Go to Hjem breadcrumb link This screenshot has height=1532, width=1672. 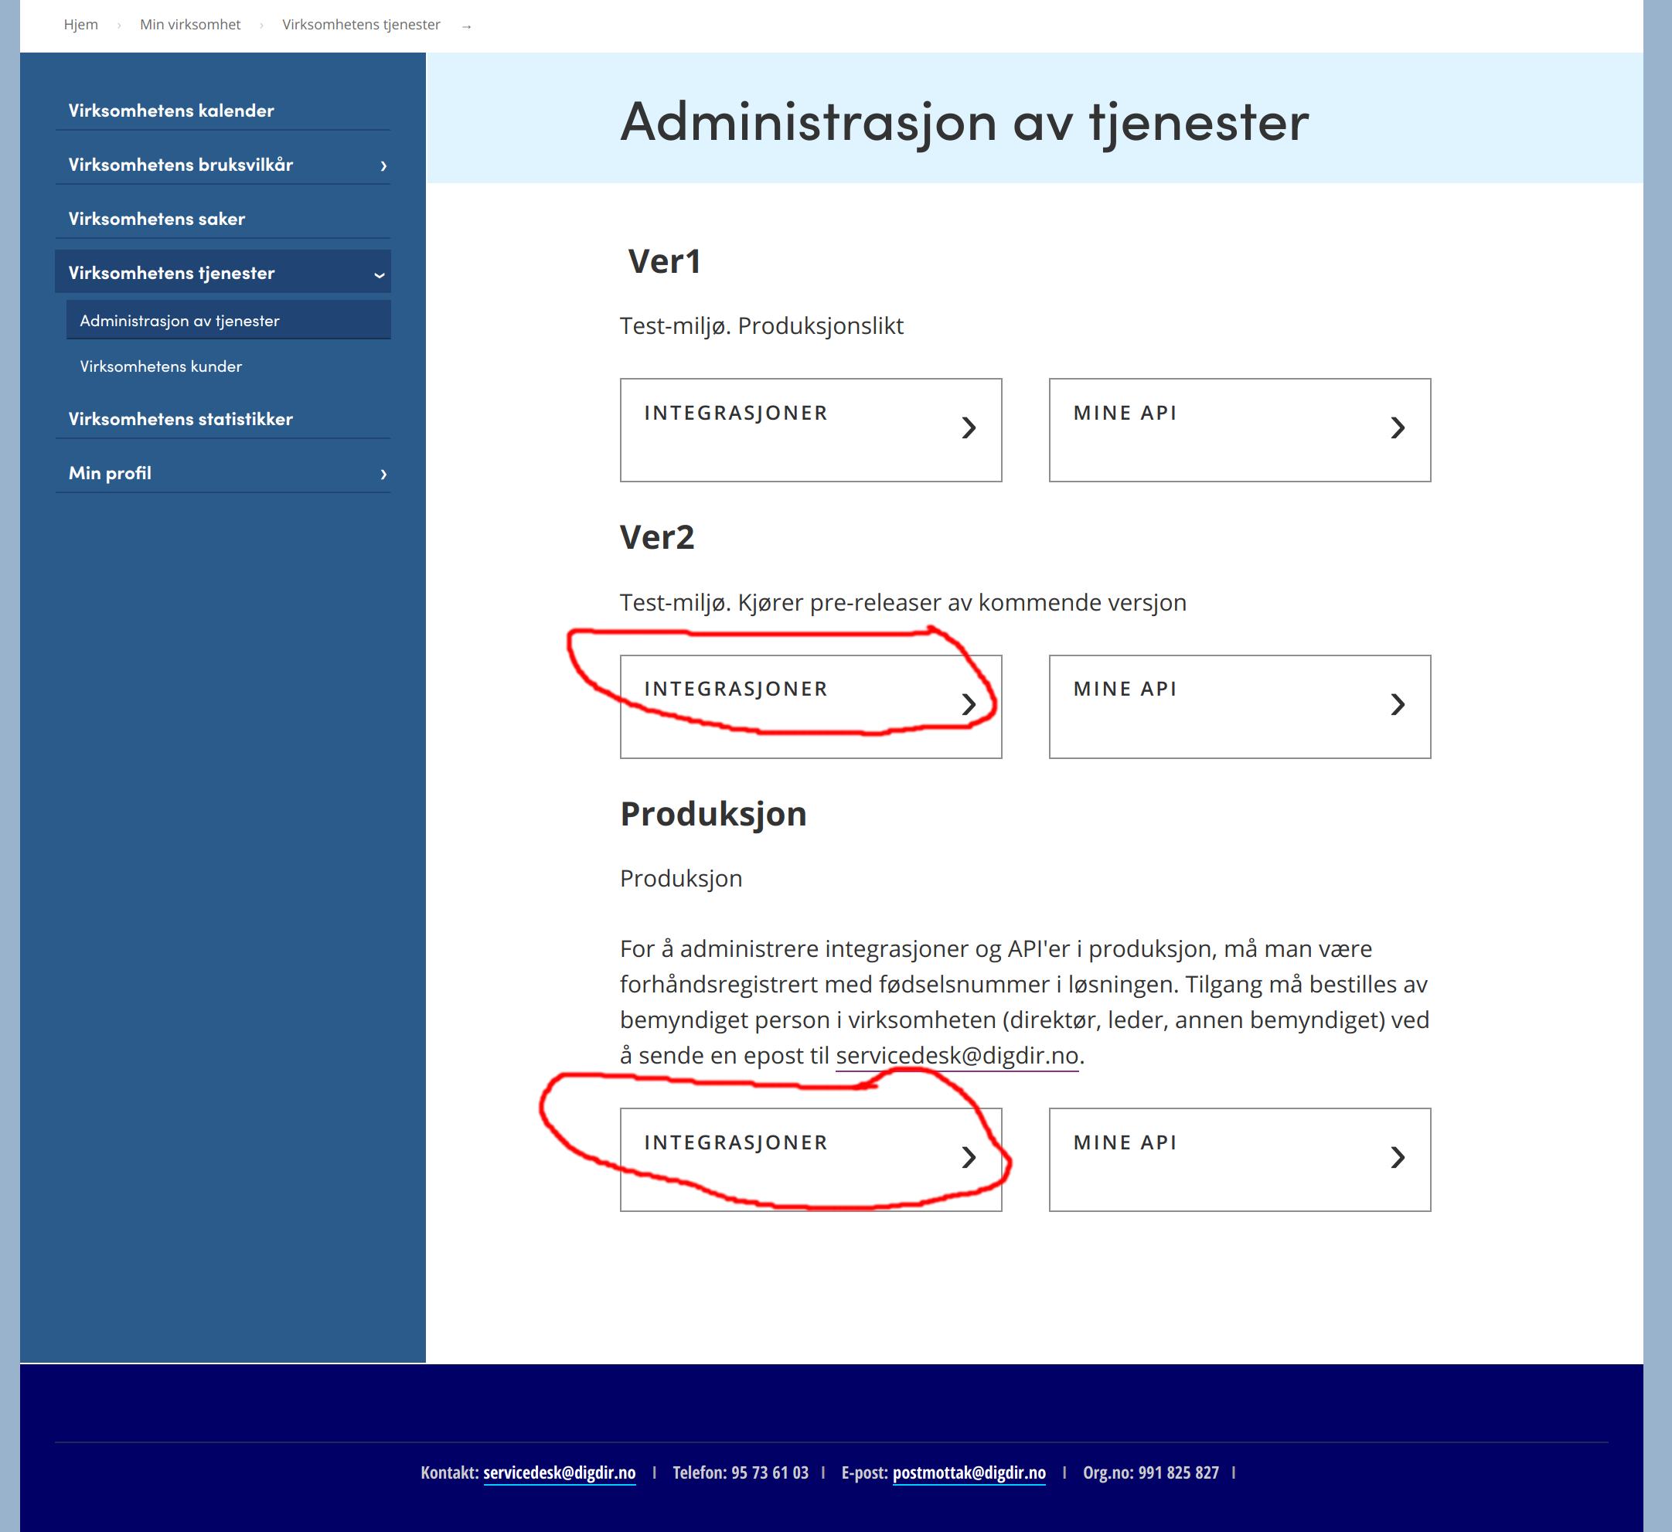click(x=80, y=24)
